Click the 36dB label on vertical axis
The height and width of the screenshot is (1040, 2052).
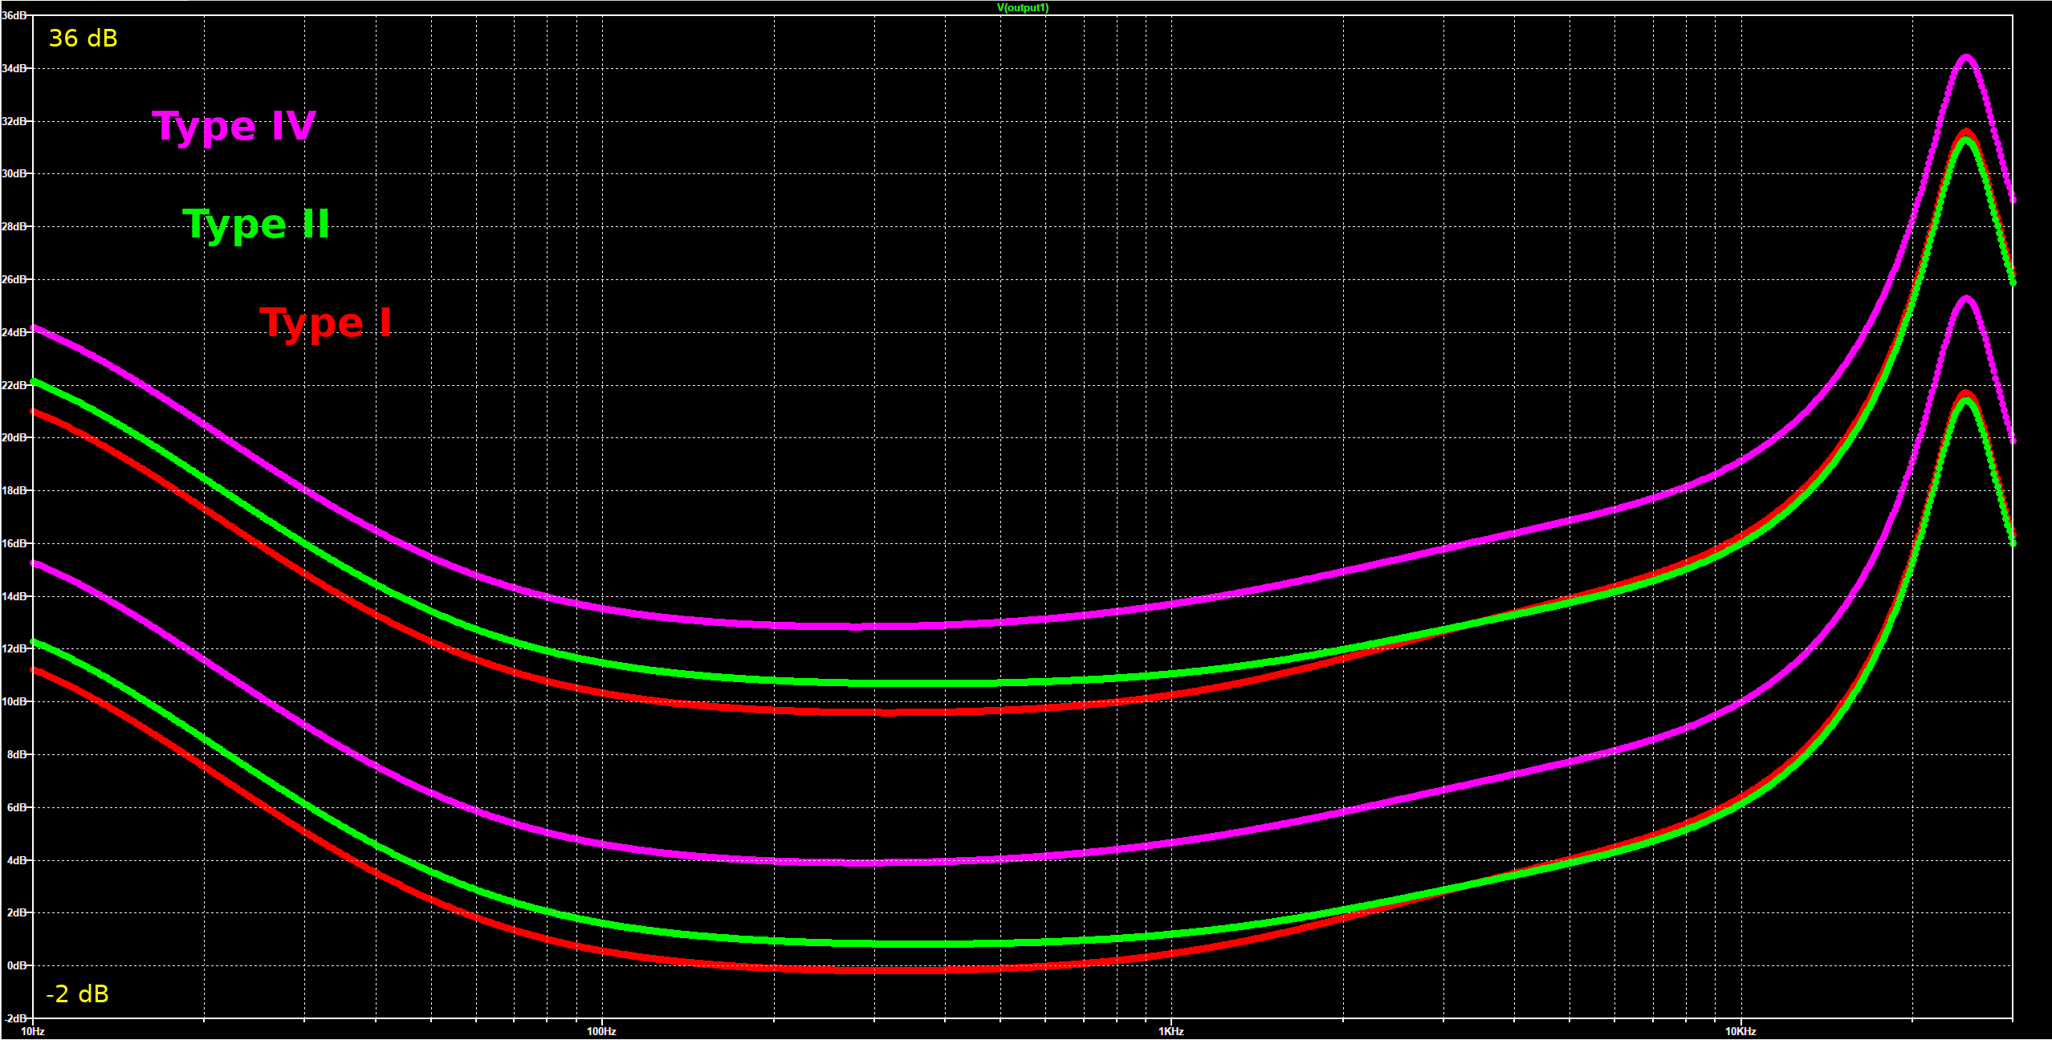tap(13, 15)
